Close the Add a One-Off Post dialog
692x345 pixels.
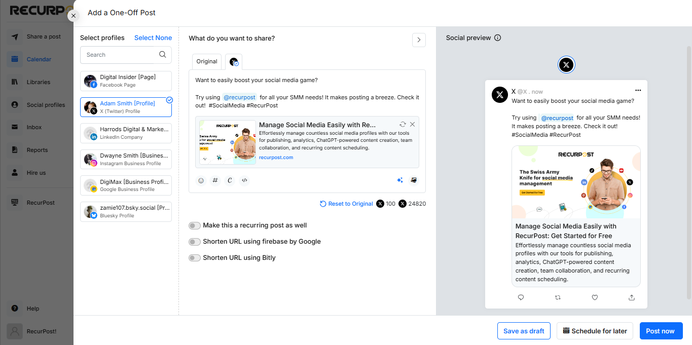[x=74, y=16]
